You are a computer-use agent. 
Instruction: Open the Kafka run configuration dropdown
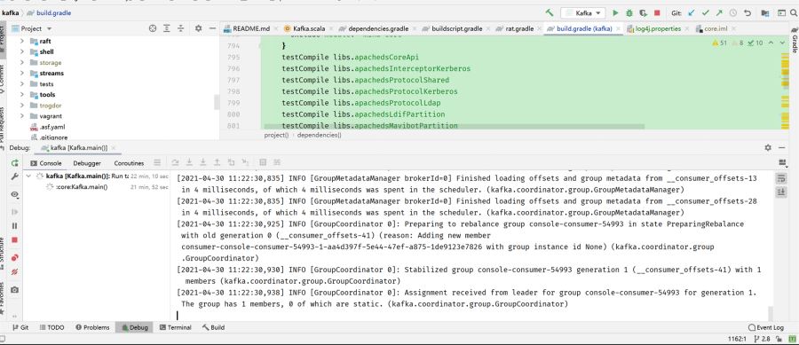(x=583, y=12)
